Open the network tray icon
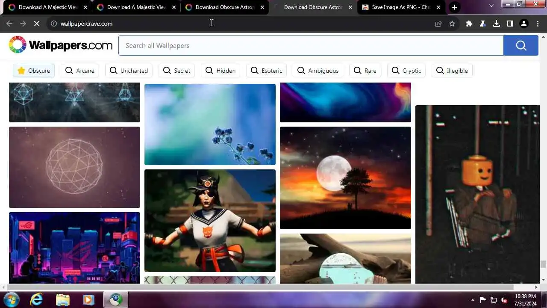Screen dimensions: 547x308 coord(494,300)
